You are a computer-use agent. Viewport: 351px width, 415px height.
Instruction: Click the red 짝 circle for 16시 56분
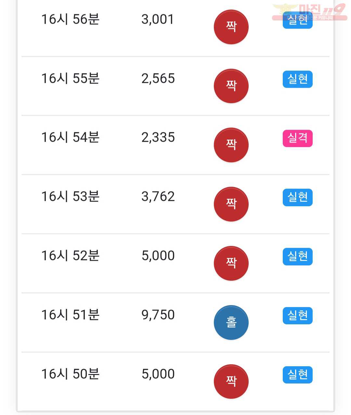[x=231, y=27]
